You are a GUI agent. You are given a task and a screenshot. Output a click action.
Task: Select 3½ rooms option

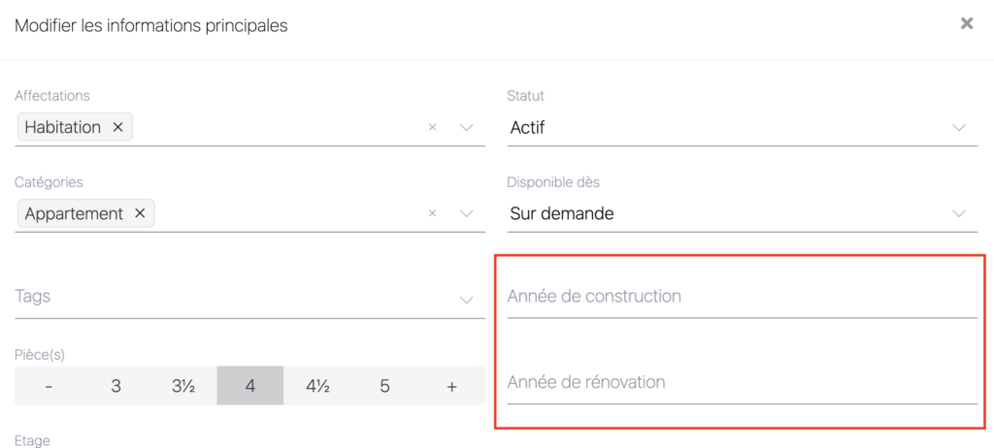point(183,386)
